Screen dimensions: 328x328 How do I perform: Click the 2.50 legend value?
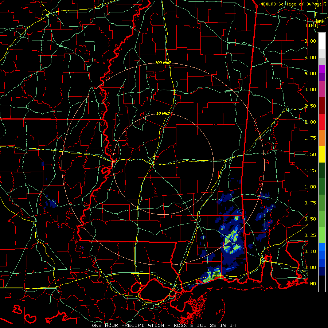click(x=310, y=106)
